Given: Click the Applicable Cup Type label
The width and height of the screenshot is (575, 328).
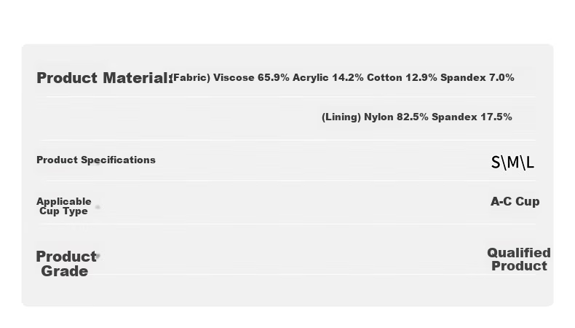Looking at the screenshot, I should (x=64, y=206).
